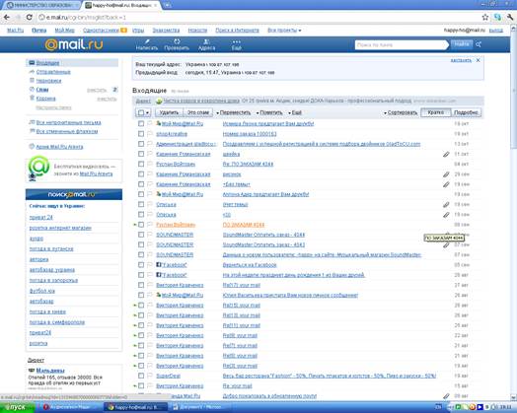The image size is (517, 413).
Task: Tick checkbox for Re: ПО ЗАКАЗАМ 4044 message
Action: coord(141,164)
